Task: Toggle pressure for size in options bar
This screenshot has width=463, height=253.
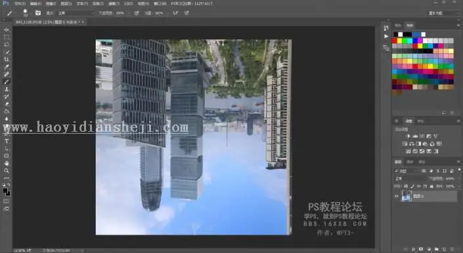Action: pyautogui.click(x=187, y=13)
